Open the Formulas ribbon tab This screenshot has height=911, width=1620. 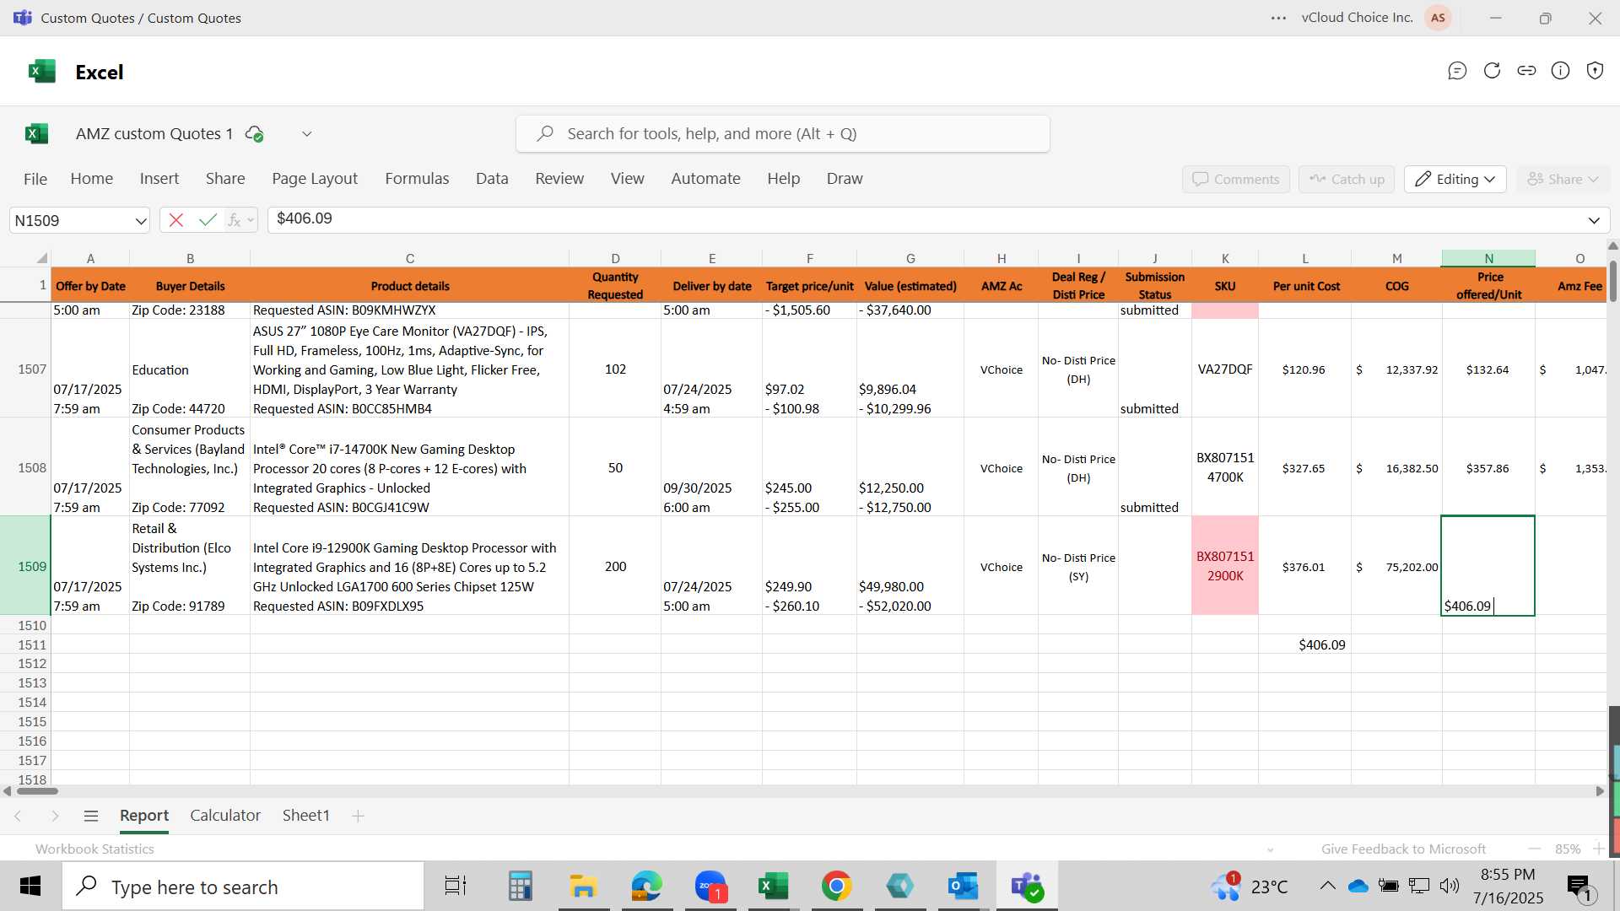pos(417,179)
